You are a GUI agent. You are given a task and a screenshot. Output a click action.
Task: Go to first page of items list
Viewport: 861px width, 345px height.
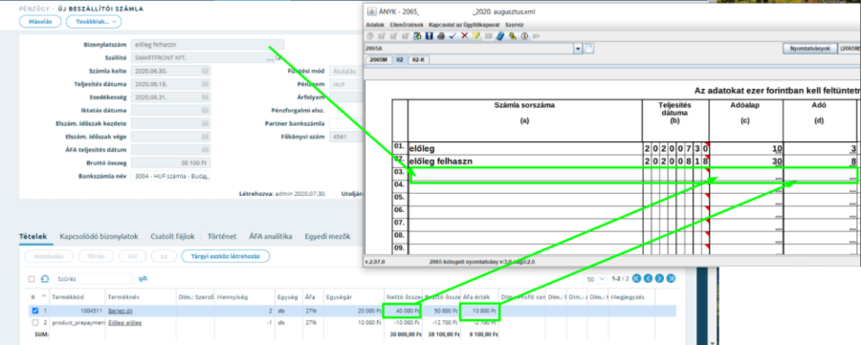[x=637, y=279]
